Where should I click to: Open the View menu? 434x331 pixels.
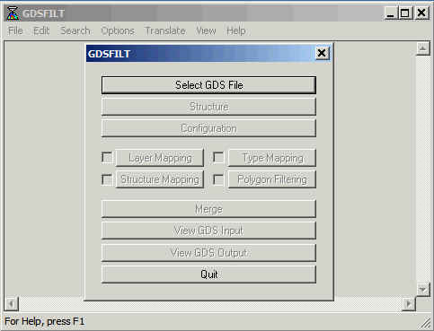[206, 30]
